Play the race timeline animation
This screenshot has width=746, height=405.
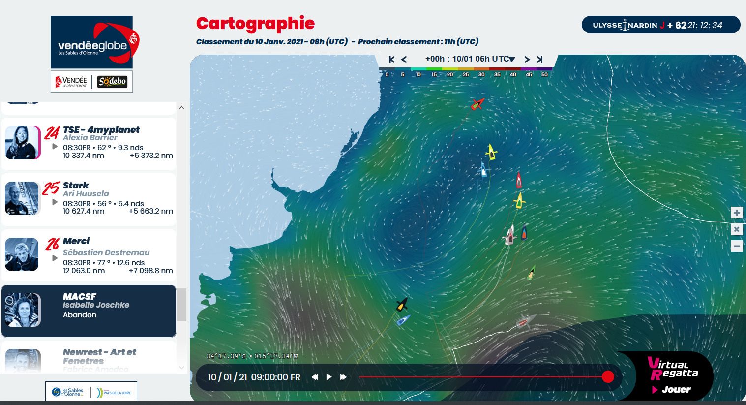coord(329,377)
